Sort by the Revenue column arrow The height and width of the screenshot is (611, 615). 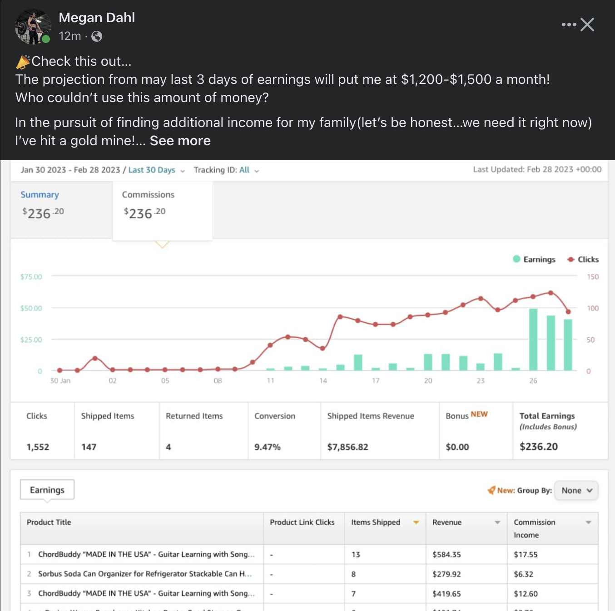[x=497, y=522]
